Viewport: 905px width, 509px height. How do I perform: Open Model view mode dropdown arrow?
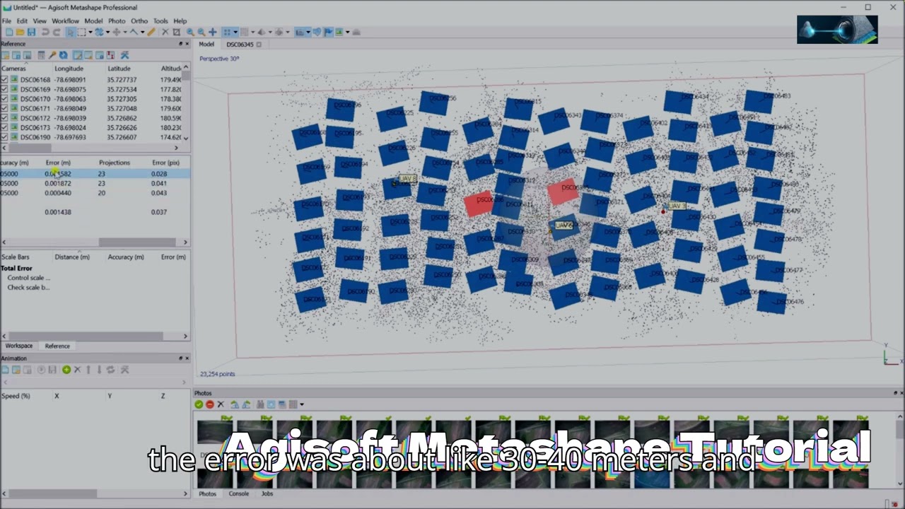pos(270,32)
